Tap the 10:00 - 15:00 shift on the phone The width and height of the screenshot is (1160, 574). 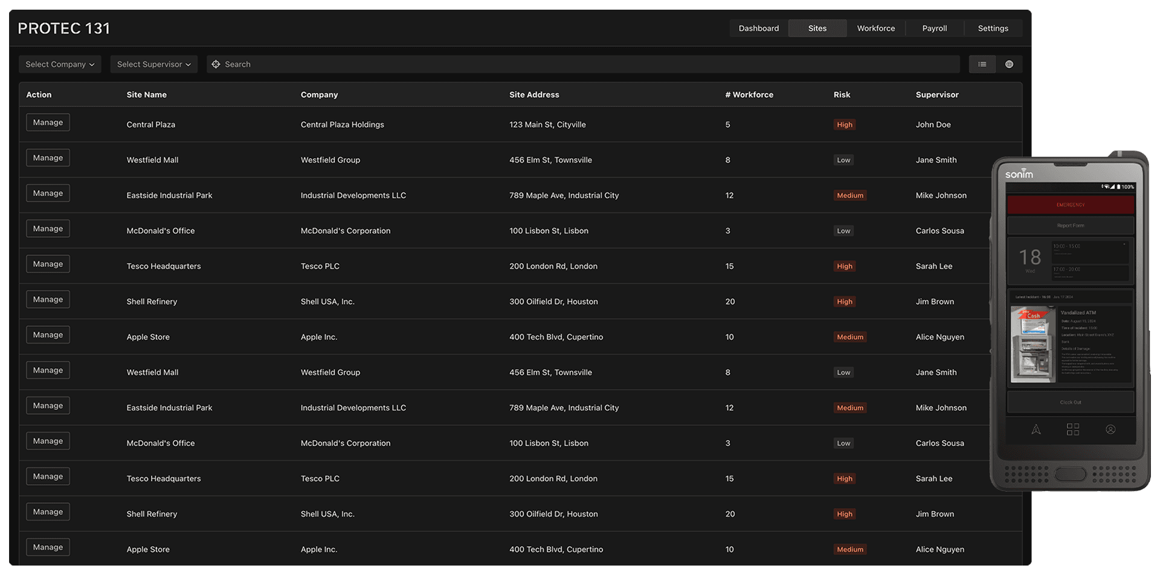[x=1090, y=251]
